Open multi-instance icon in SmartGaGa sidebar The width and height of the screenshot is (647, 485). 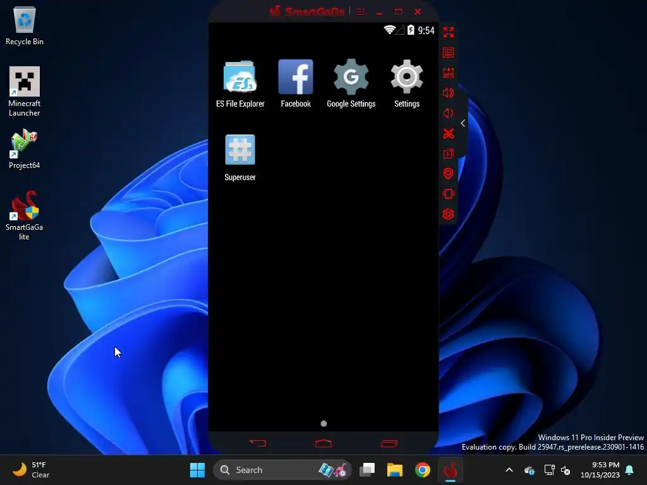449,153
